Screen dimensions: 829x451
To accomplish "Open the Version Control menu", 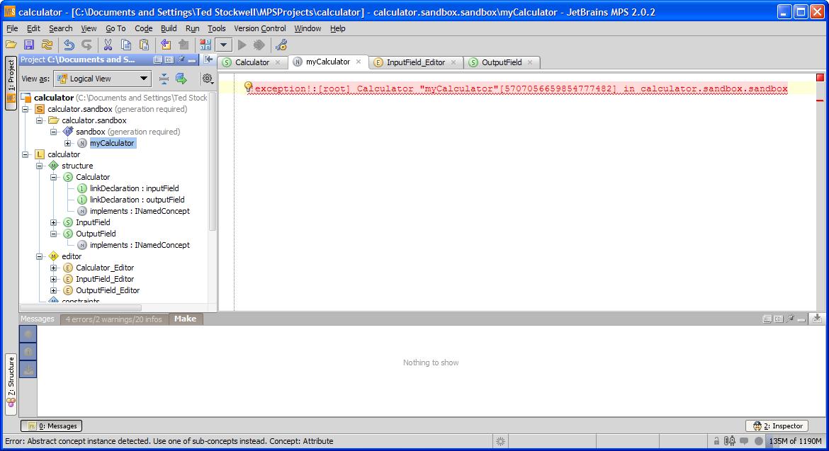I will pyautogui.click(x=259, y=28).
